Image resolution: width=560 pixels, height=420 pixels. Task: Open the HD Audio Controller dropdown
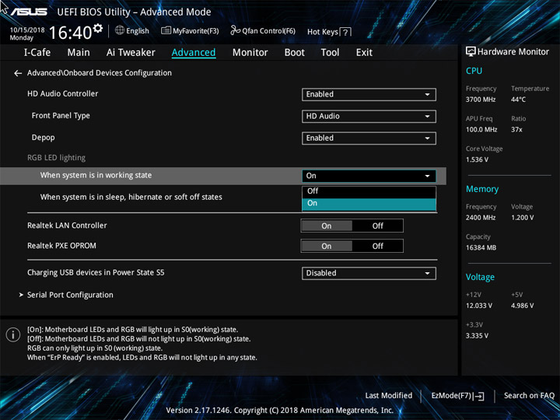369,94
